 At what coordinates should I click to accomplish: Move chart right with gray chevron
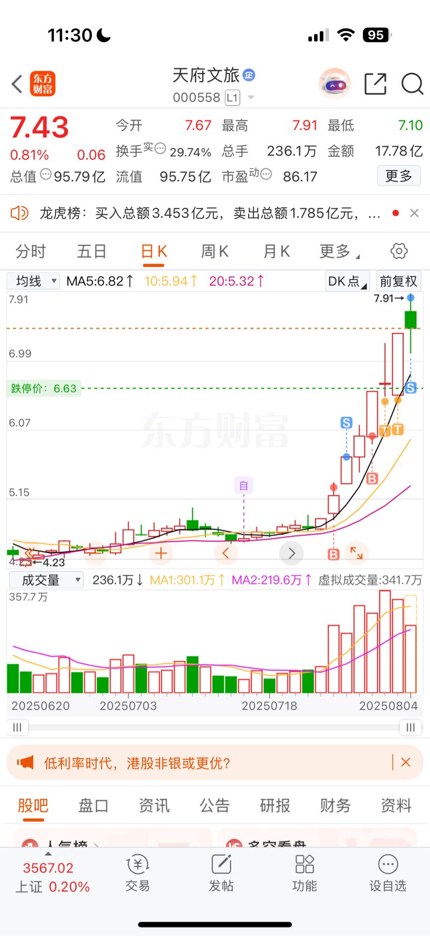(x=291, y=553)
